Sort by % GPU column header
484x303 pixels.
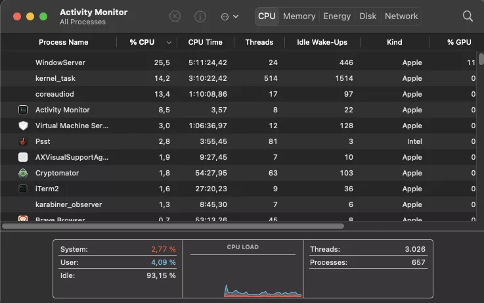pos(459,42)
